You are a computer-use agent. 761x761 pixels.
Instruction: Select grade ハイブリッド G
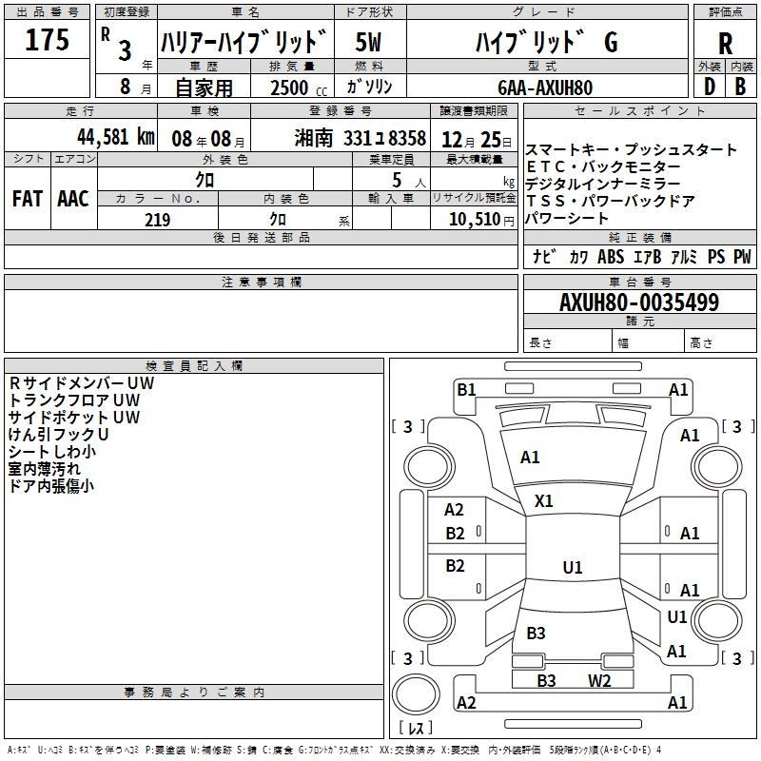pos(546,42)
